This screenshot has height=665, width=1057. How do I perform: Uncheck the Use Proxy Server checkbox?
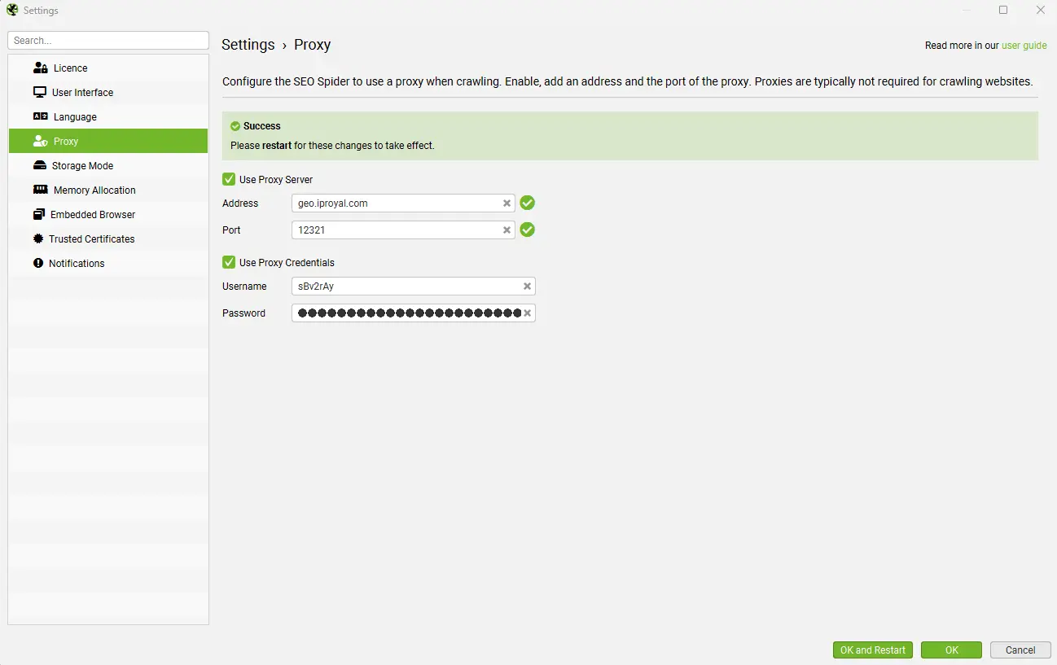coord(229,179)
